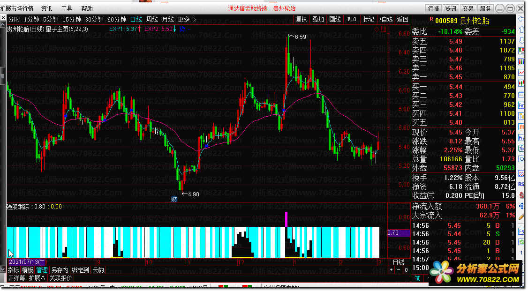Click the 资讯 button at top right

(x=451, y=9)
